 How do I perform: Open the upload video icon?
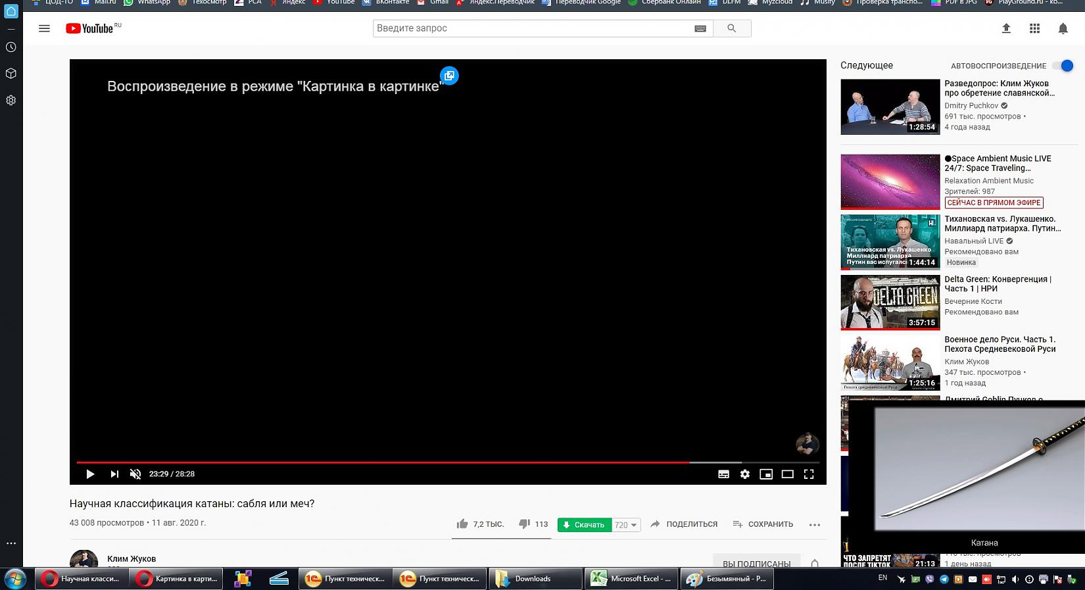click(x=1006, y=28)
